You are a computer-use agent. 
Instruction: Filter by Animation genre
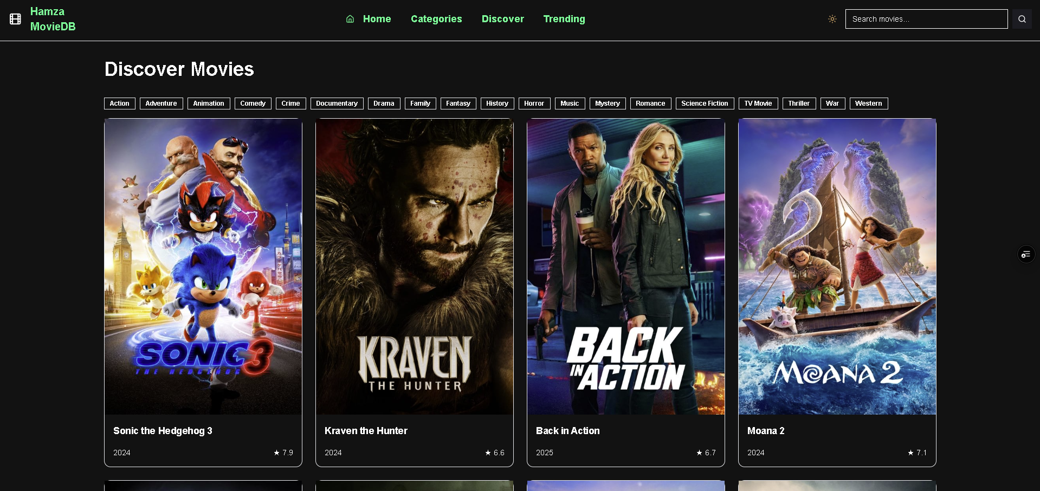click(x=209, y=104)
